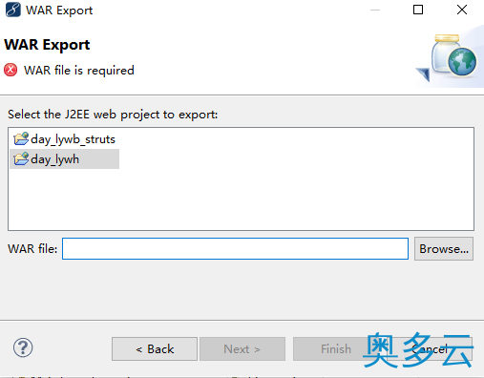Click the 'WAR file is required' message text
The image size is (484, 378).
click(x=79, y=71)
